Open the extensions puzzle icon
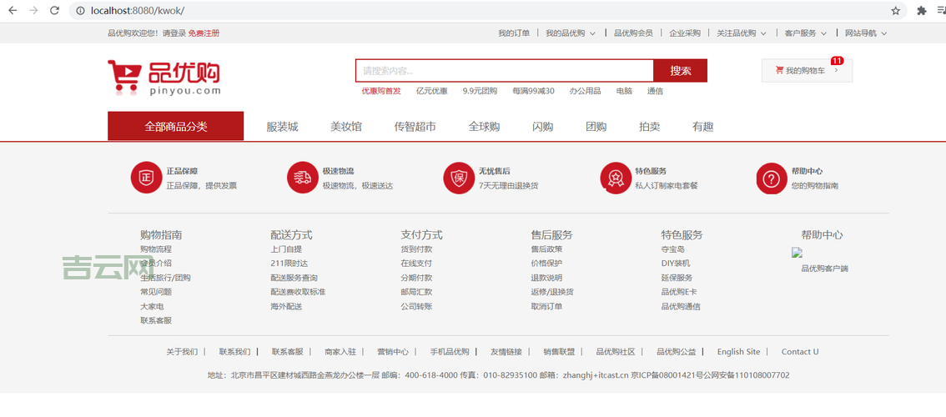Viewport: 946px width, 417px height. [921, 10]
